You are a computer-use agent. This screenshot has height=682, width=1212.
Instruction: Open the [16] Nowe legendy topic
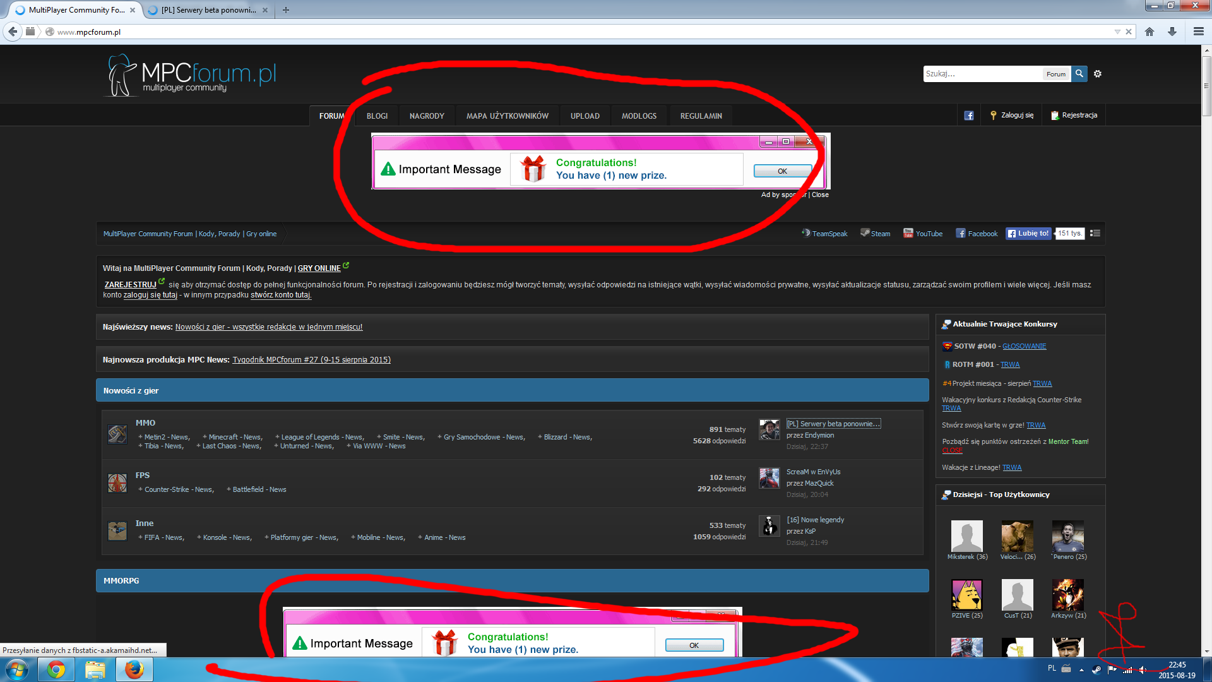[815, 520]
